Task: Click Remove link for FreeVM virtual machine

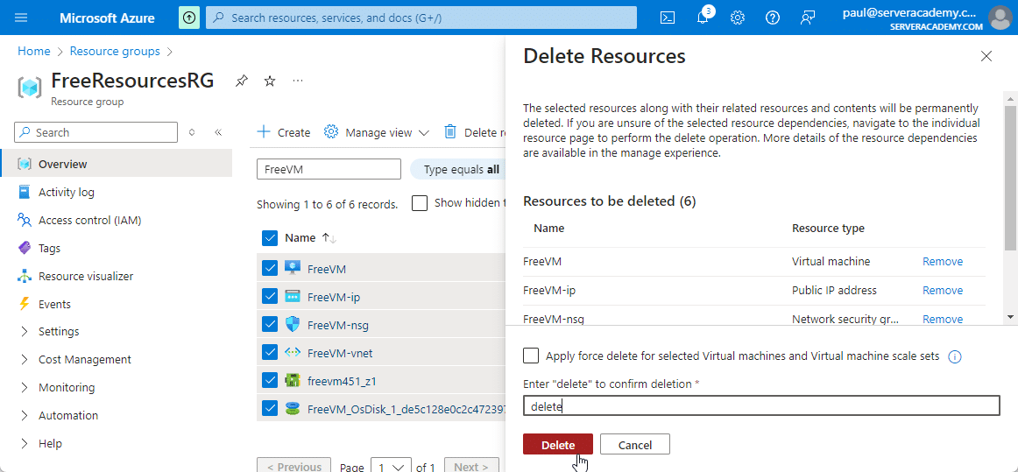Action: pyautogui.click(x=942, y=262)
